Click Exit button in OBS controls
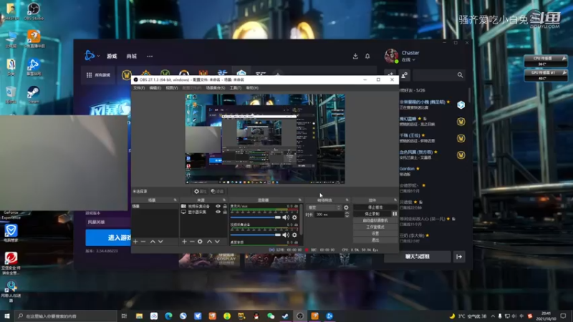 pos(375,240)
